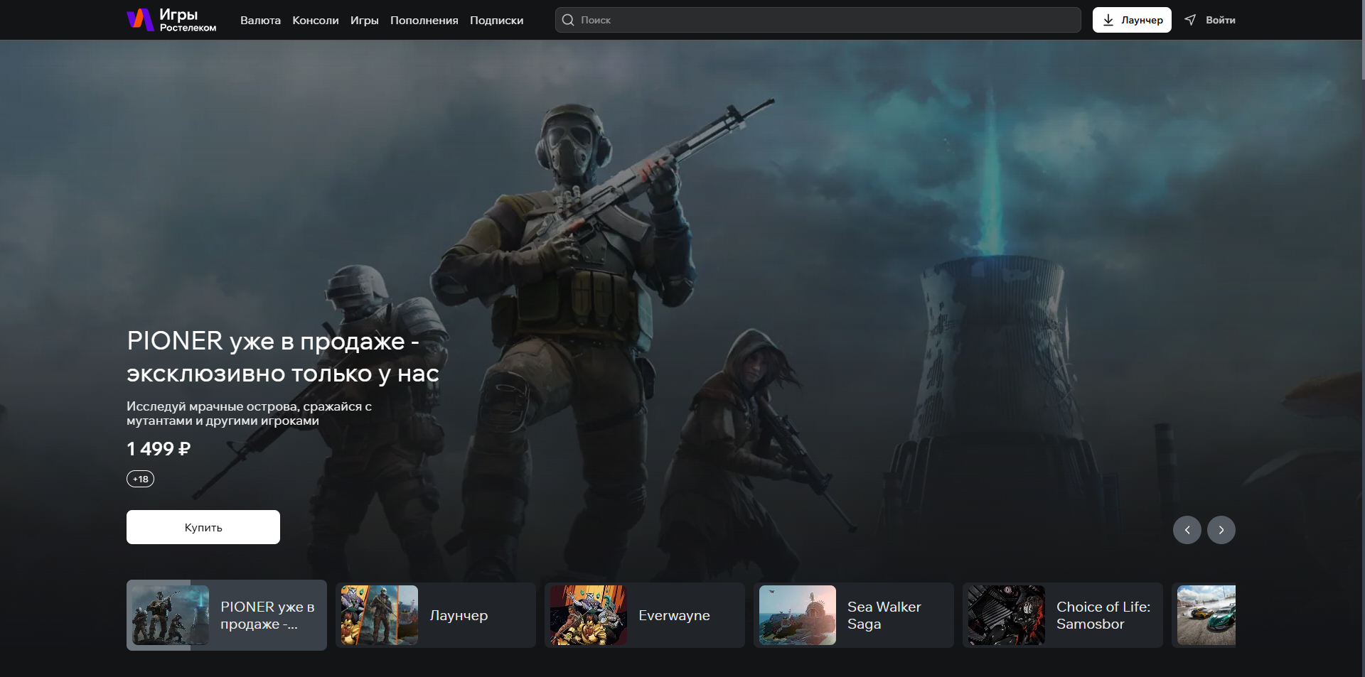Select Choice of Life: Samosbor card
1365x677 pixels.
[x=1062, y=615]
